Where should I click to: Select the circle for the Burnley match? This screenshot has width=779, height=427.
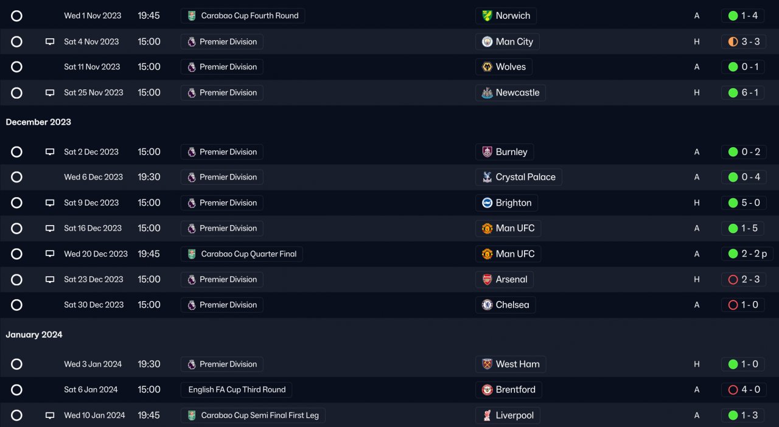pyautogui.click(x=16, y=152)
